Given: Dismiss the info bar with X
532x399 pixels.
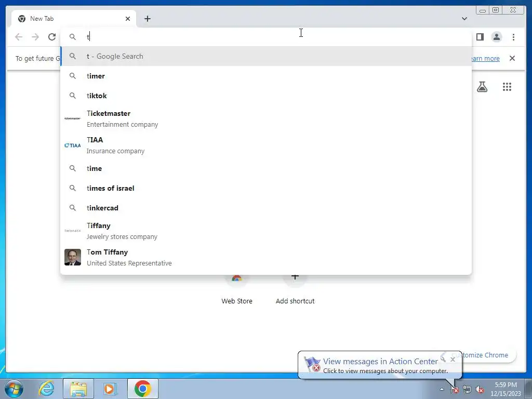Looking at the screenshot, I should pos(512,58).
